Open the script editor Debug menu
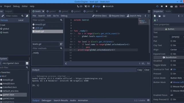 (64, 16)
